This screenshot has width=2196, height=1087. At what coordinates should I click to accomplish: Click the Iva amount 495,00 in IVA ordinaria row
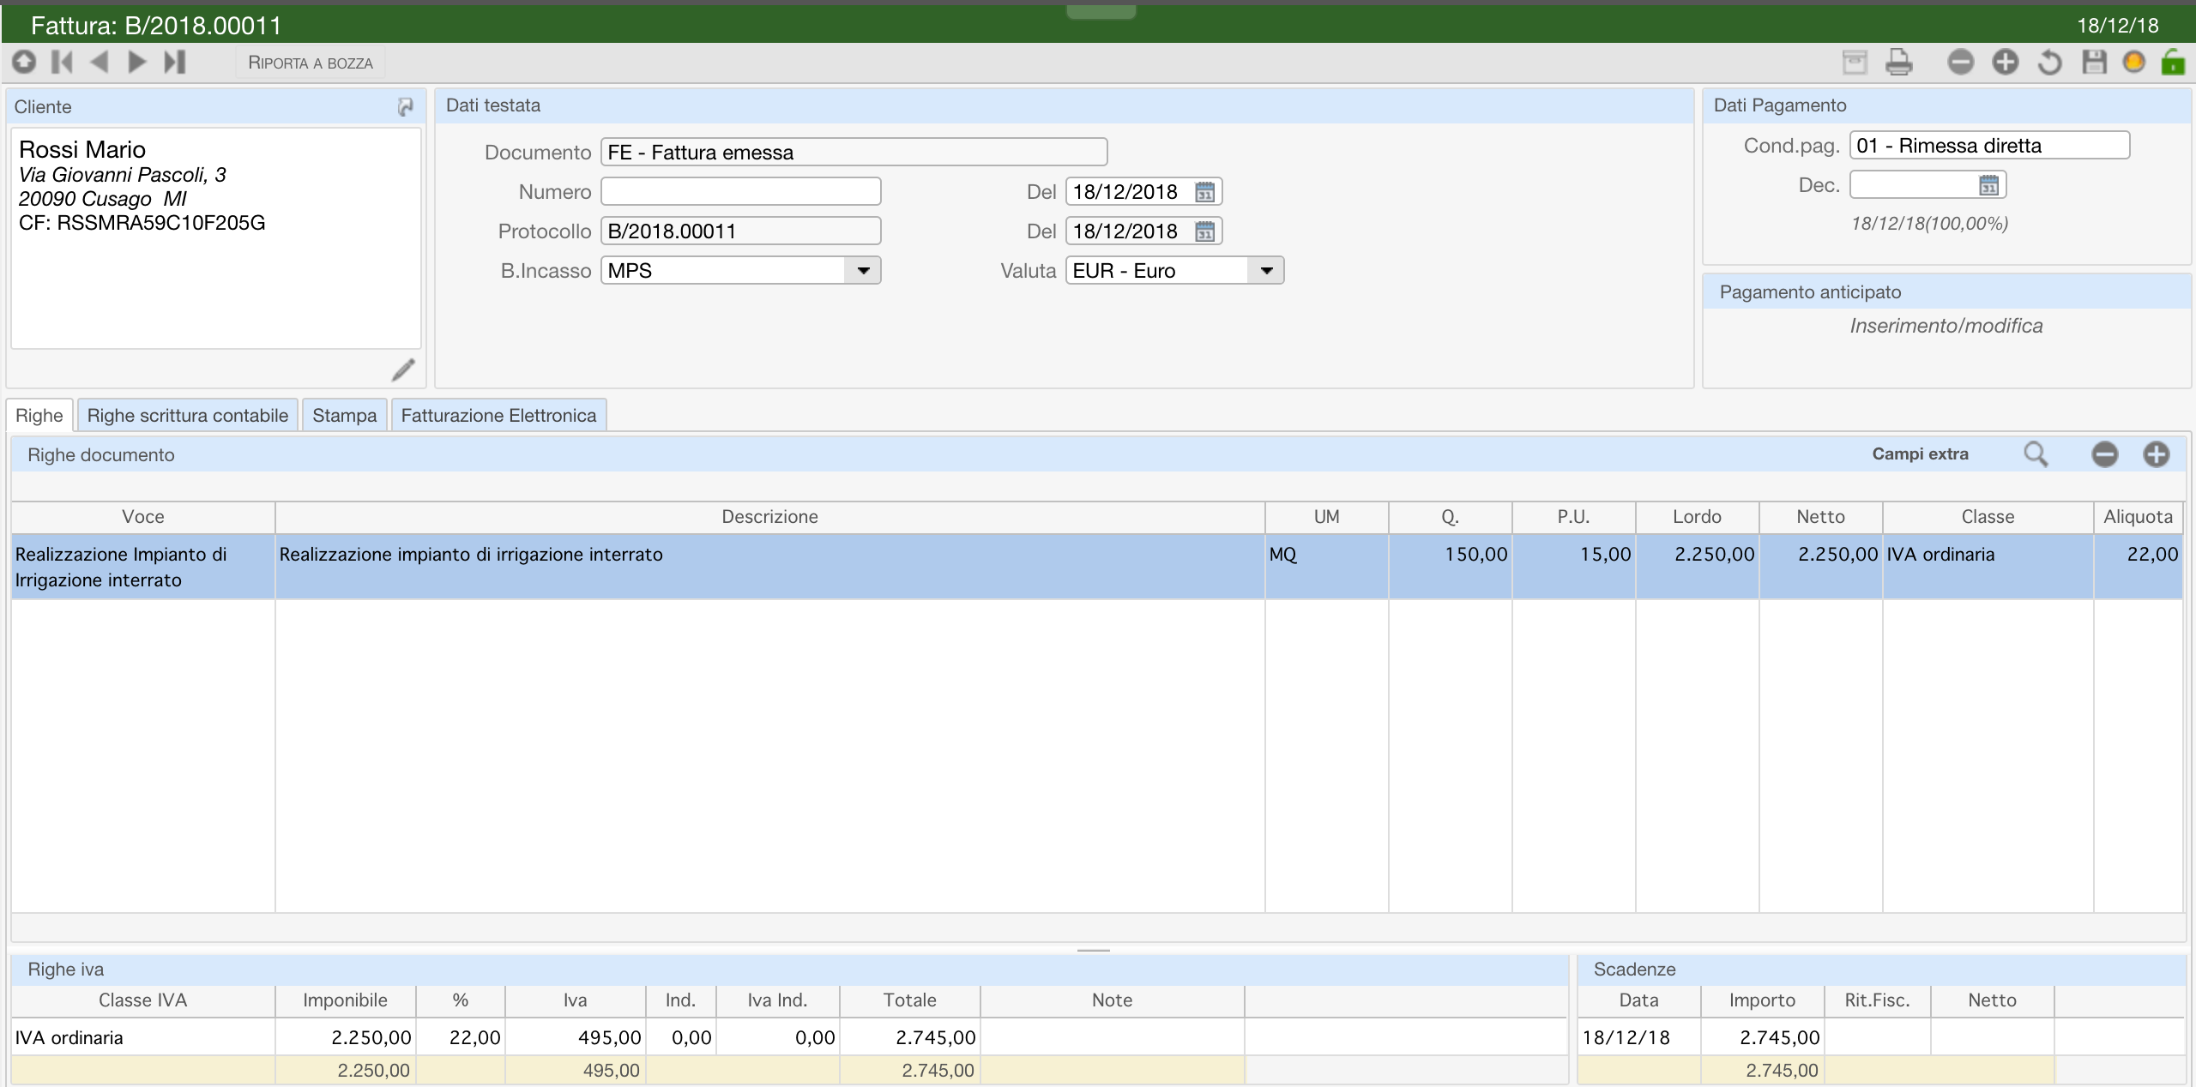pyautogui.click(x=576, y=1037)
